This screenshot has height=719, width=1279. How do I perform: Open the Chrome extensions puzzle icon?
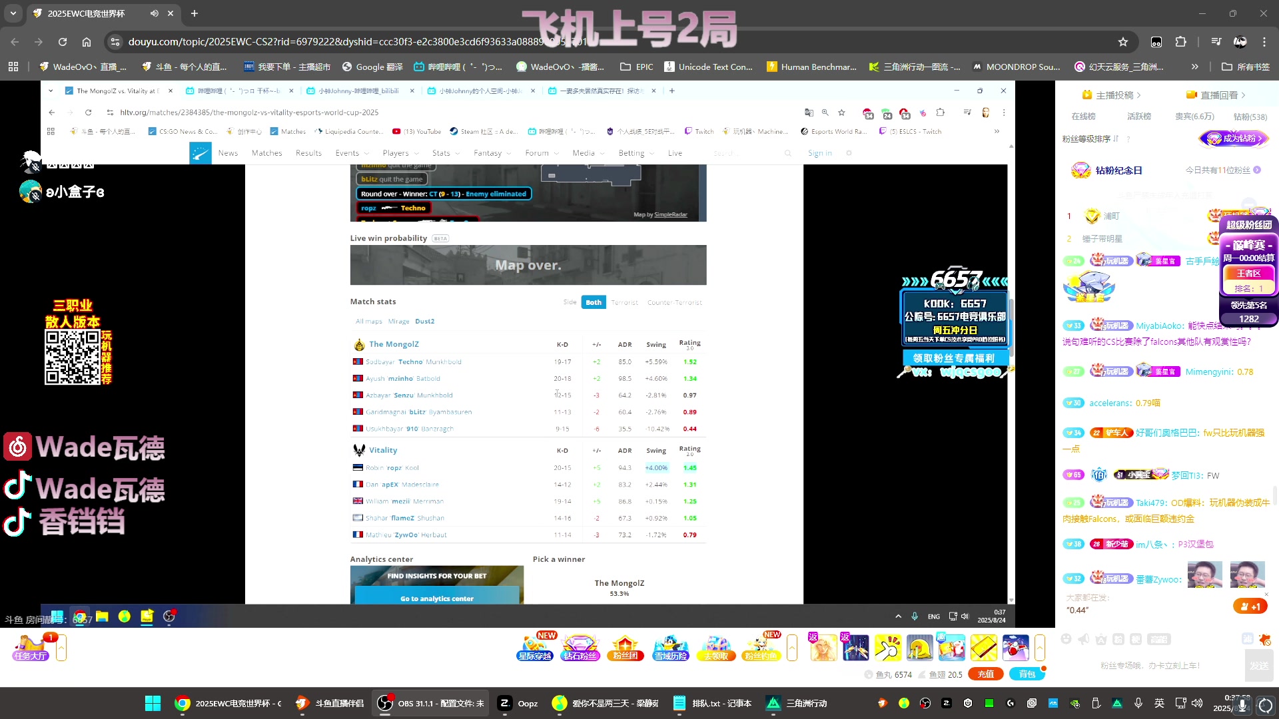pos(1180,42)
